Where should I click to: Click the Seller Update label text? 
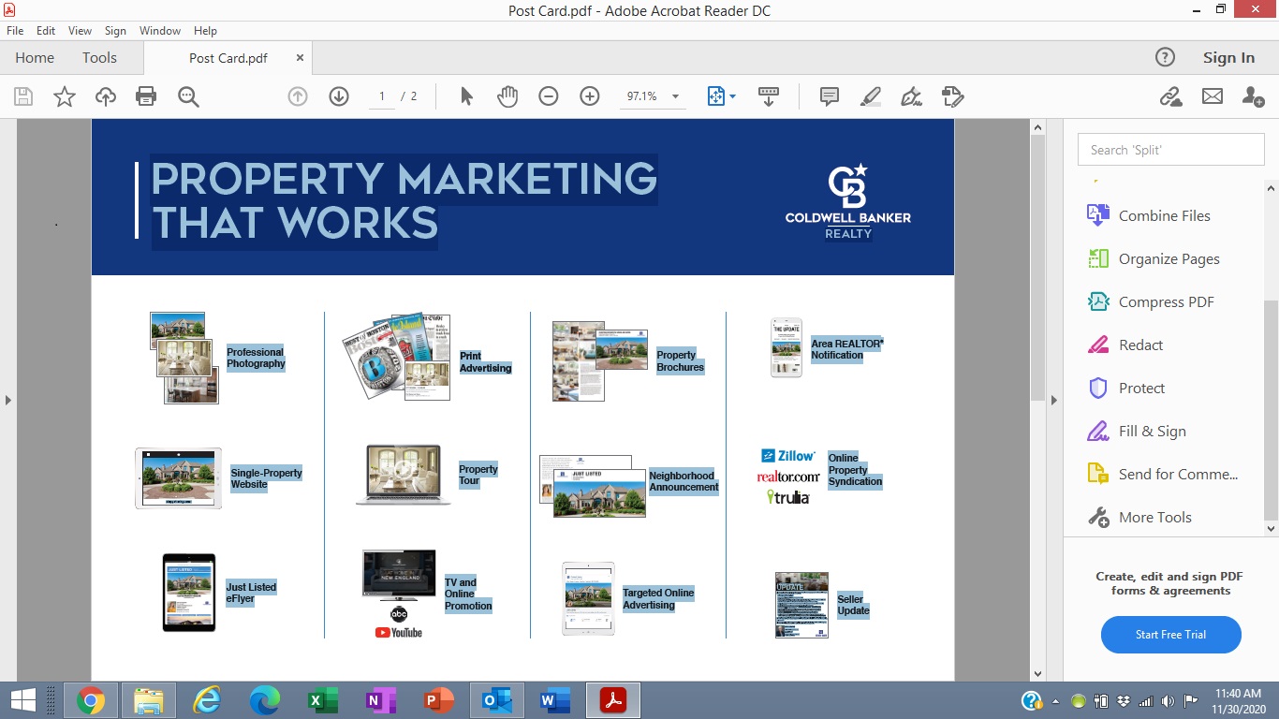[x=853, y=605]
